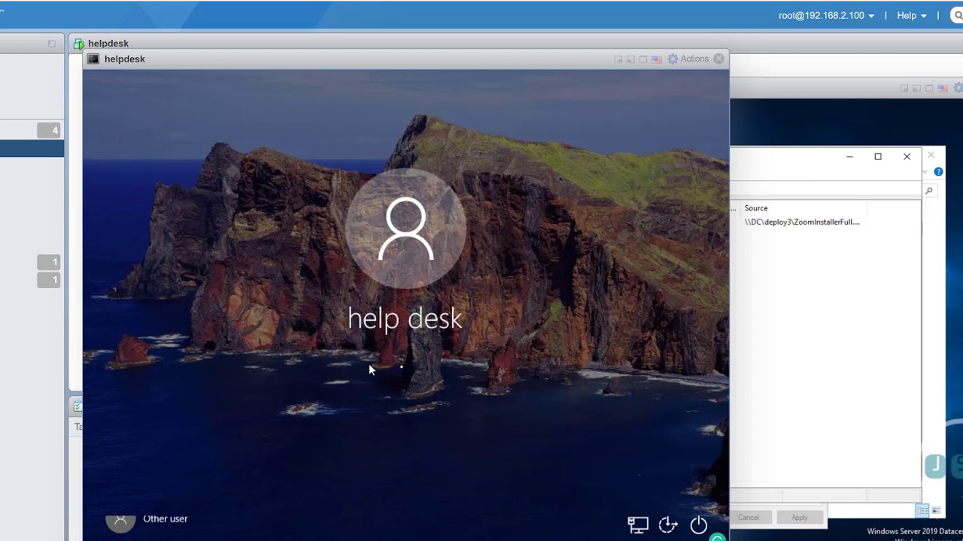Viewport: 963px width, 541px height.
Task: Expand ribbon chevron in background explorer window
Action: coord(925,171)
